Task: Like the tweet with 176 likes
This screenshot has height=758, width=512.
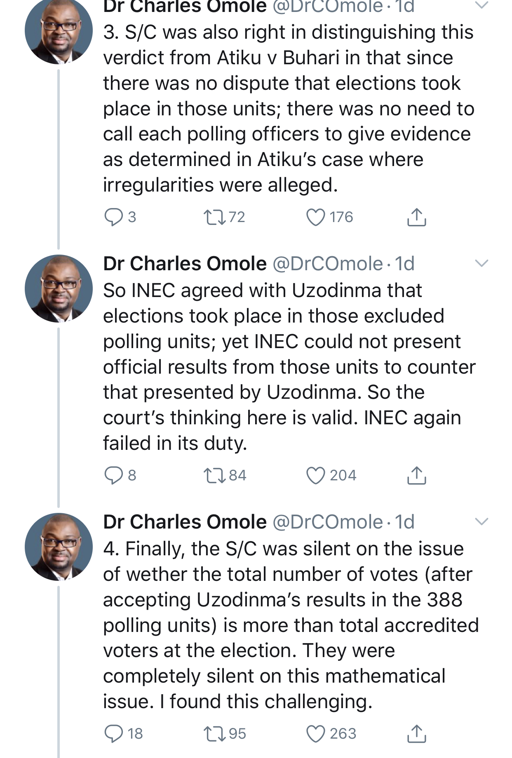Action: pos(316,217)
